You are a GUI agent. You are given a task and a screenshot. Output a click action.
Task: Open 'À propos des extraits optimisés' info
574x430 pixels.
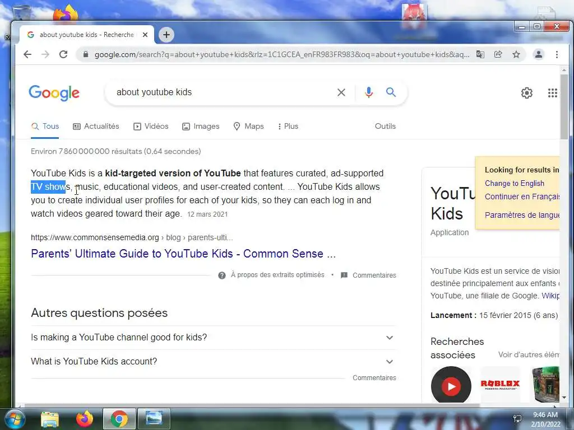click(271, 275)
